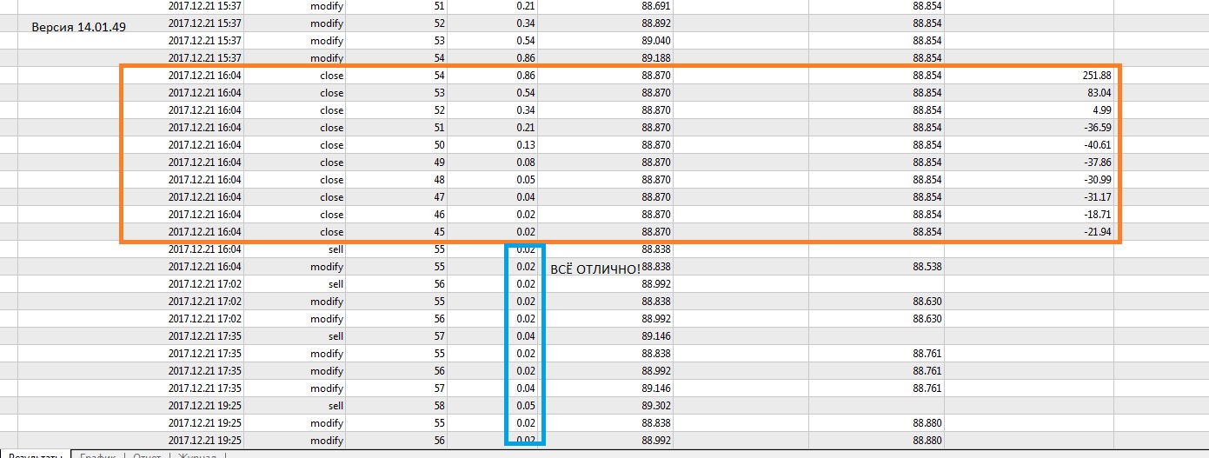The height and width of the screenshot is (458, 1209).
Task: Select the price 89.040 in the order 53 row
Action: tap(655, 41)
